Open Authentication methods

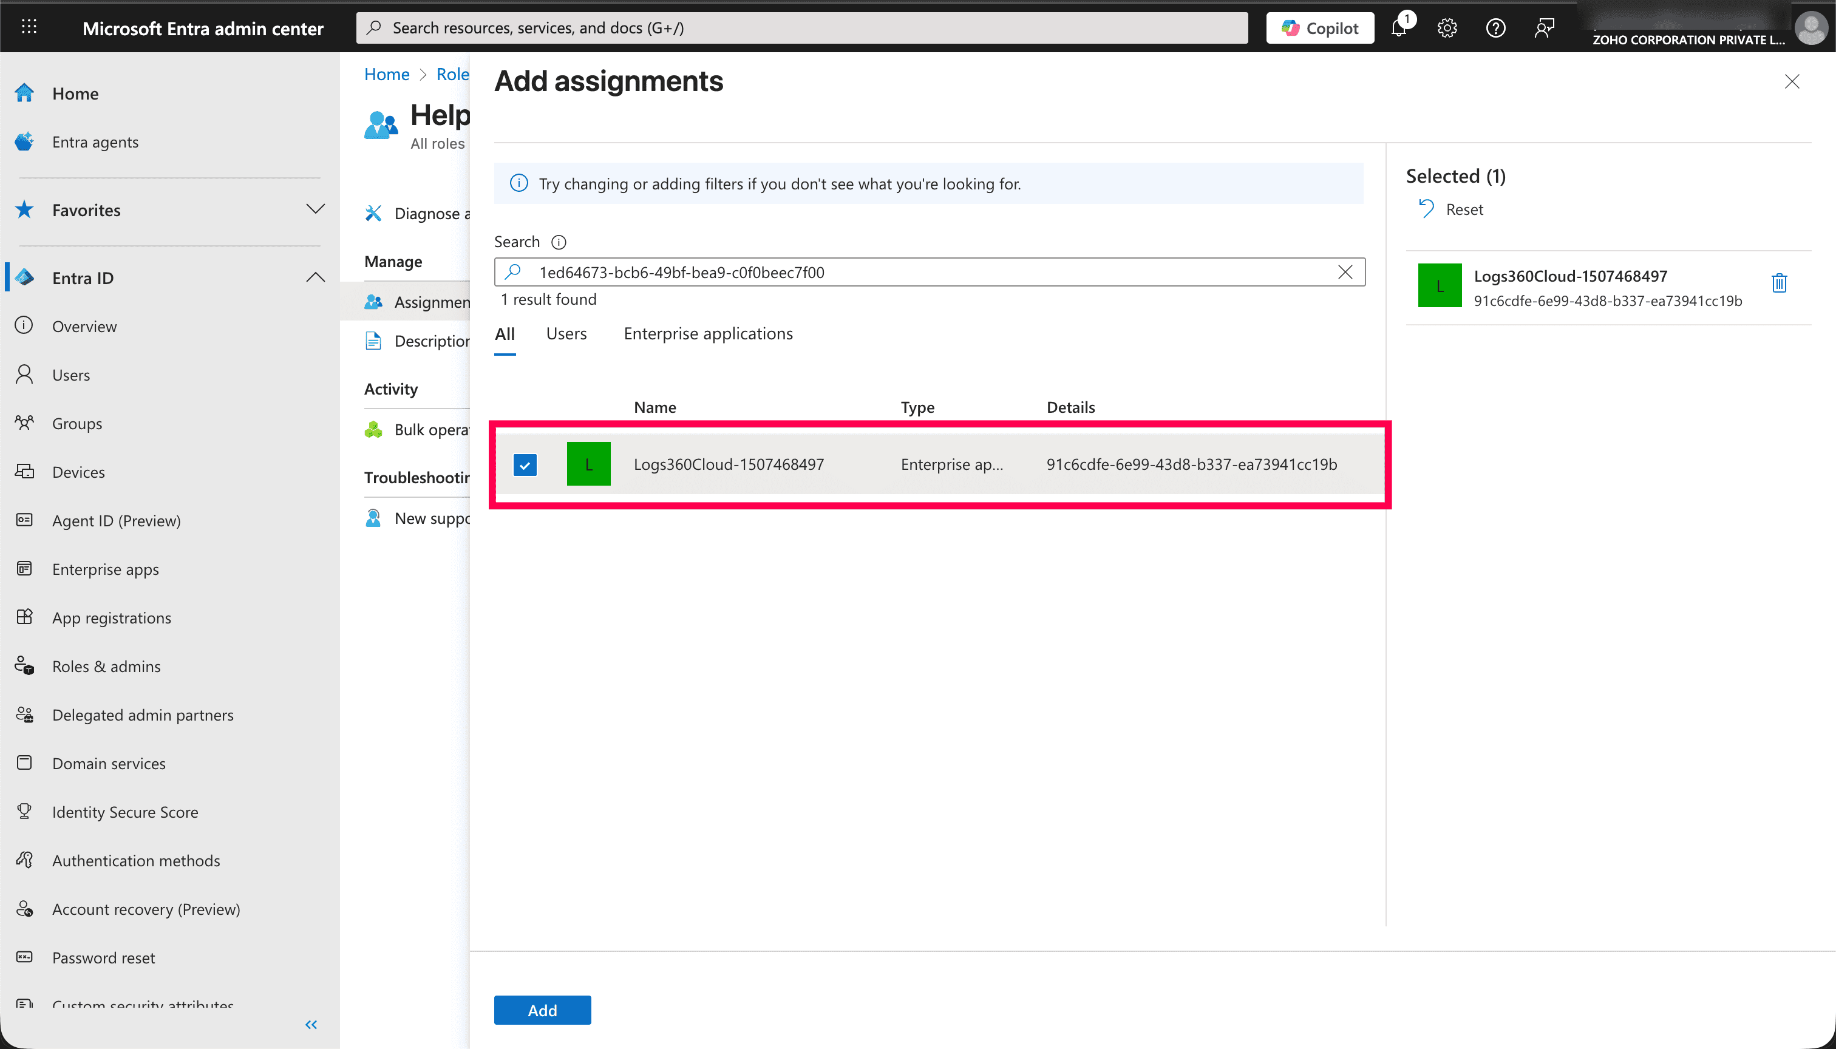tap(135, 860)
